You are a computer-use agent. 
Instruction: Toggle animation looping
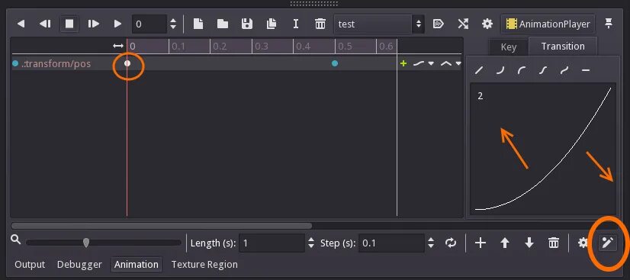point(451,243)
